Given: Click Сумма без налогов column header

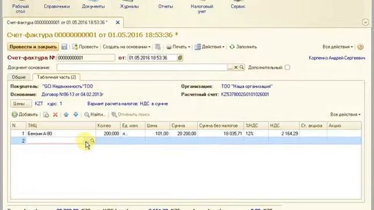Looking at the screenshot, I should tap(220, 125).
